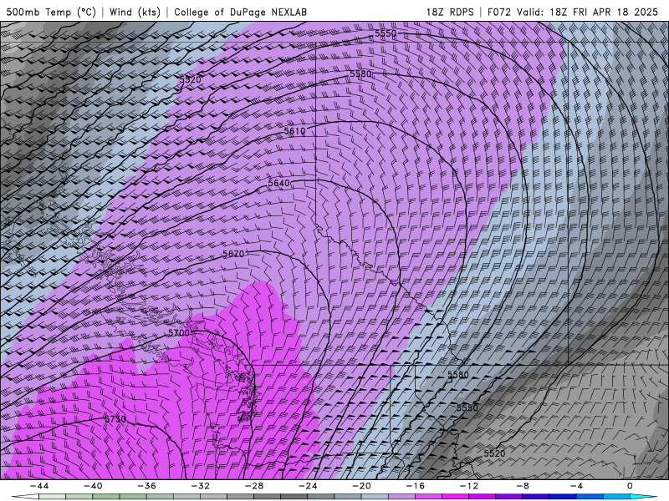Select the -24 colorbar tick label
Image resolution: width=669 pixels, height=501 pixels.
pyautogui.click(x=308, y=486)
